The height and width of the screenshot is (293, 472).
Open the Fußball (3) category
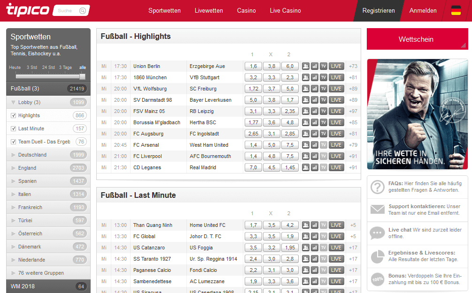point(48,89)
